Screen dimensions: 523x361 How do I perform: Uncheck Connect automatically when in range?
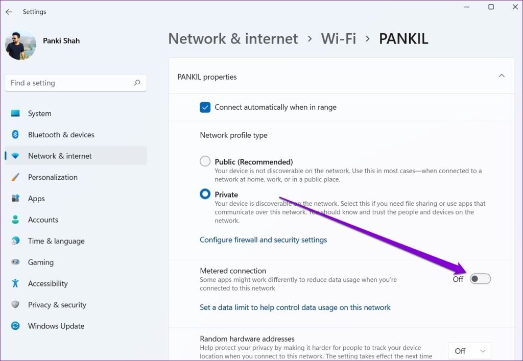pos(205,107)
